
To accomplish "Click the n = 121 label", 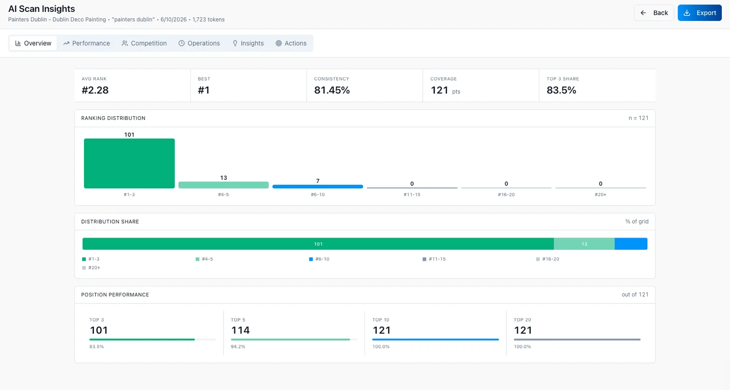I will click(638, 118).
